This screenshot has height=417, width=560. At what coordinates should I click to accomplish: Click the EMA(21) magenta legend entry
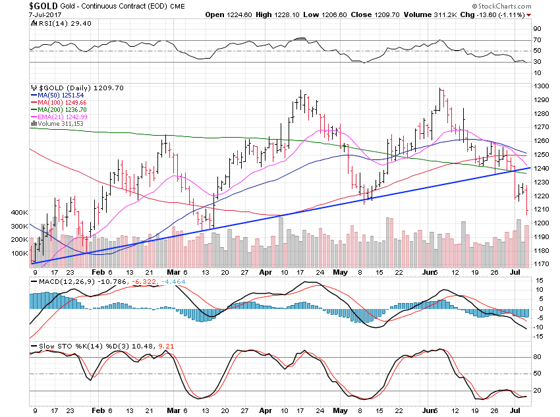point(59,117)
